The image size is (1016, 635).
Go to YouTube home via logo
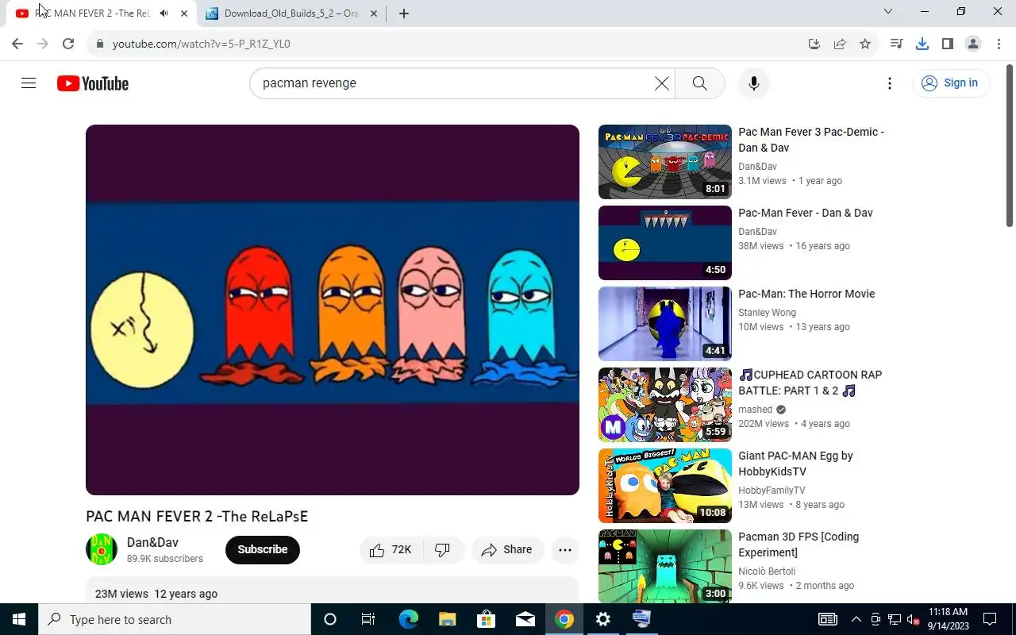(x=93, y=83)
